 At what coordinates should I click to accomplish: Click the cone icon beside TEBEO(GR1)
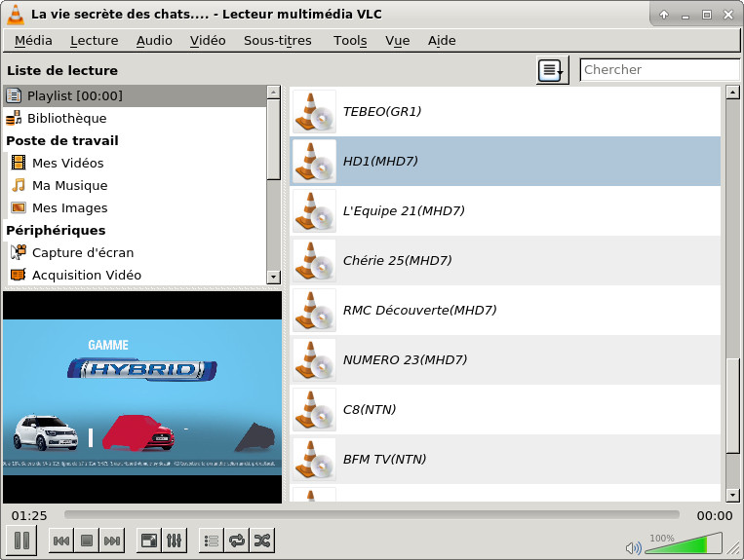[x=314, y=111]
